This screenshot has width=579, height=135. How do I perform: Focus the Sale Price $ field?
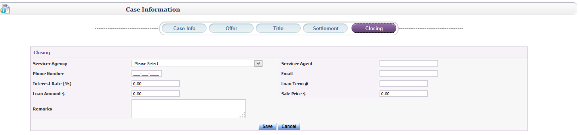coord(403,93)
